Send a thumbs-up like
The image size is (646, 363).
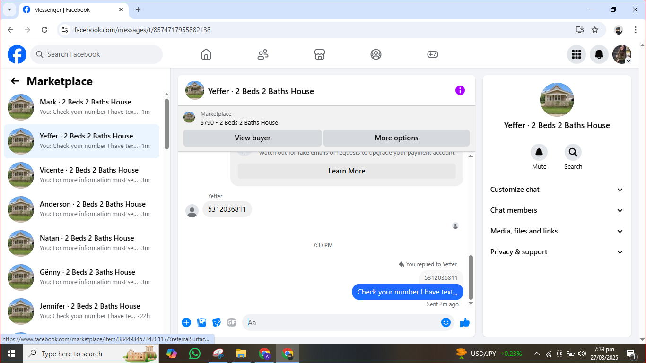point(465,322)
